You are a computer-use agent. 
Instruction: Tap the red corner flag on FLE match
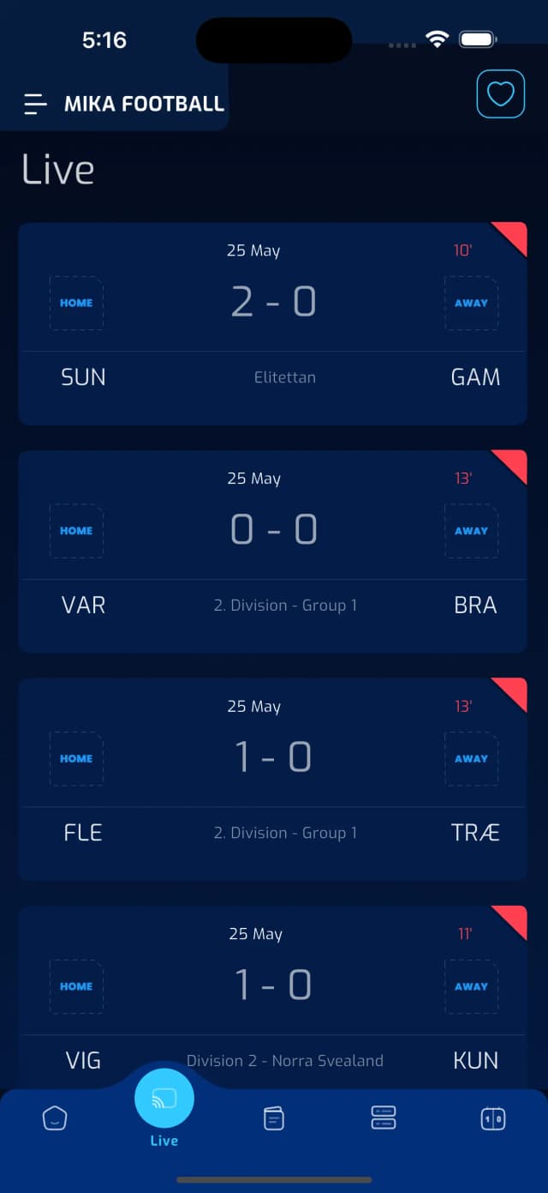(x=512, y=692)
